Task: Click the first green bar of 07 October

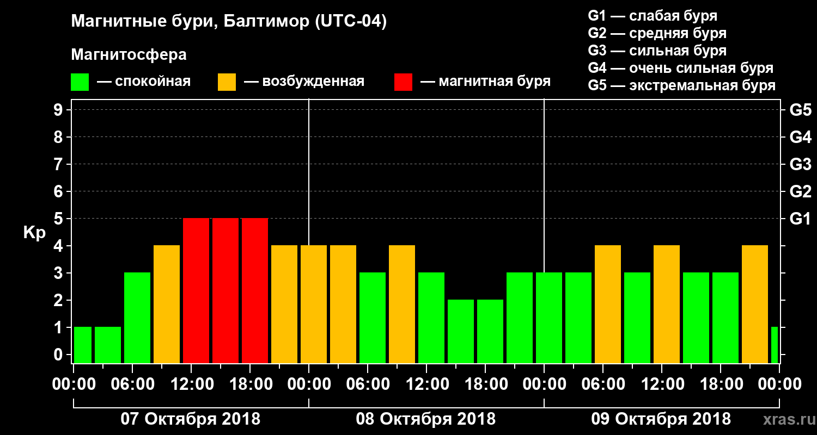Action: [x=83, y=345]
